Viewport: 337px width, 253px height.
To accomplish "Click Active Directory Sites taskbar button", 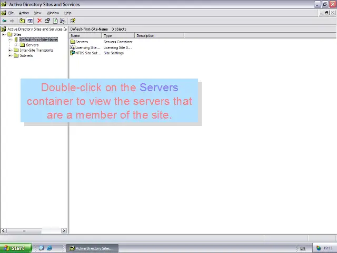I will click(x=92, y=248).
